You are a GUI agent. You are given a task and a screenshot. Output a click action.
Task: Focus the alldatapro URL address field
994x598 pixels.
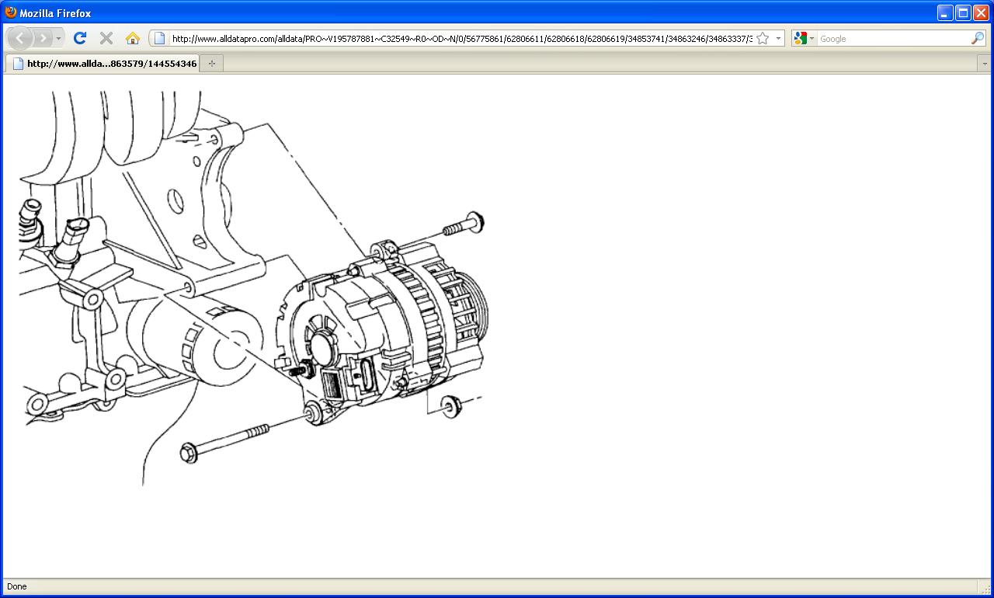461,38
